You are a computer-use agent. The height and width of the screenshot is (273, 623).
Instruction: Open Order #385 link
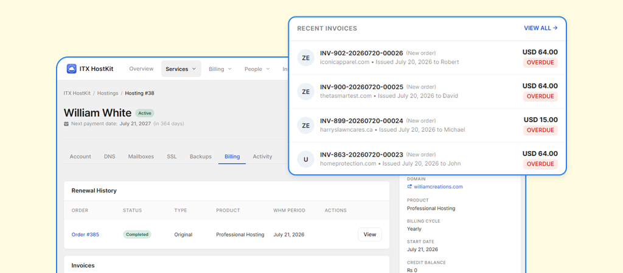coord(85,235)
